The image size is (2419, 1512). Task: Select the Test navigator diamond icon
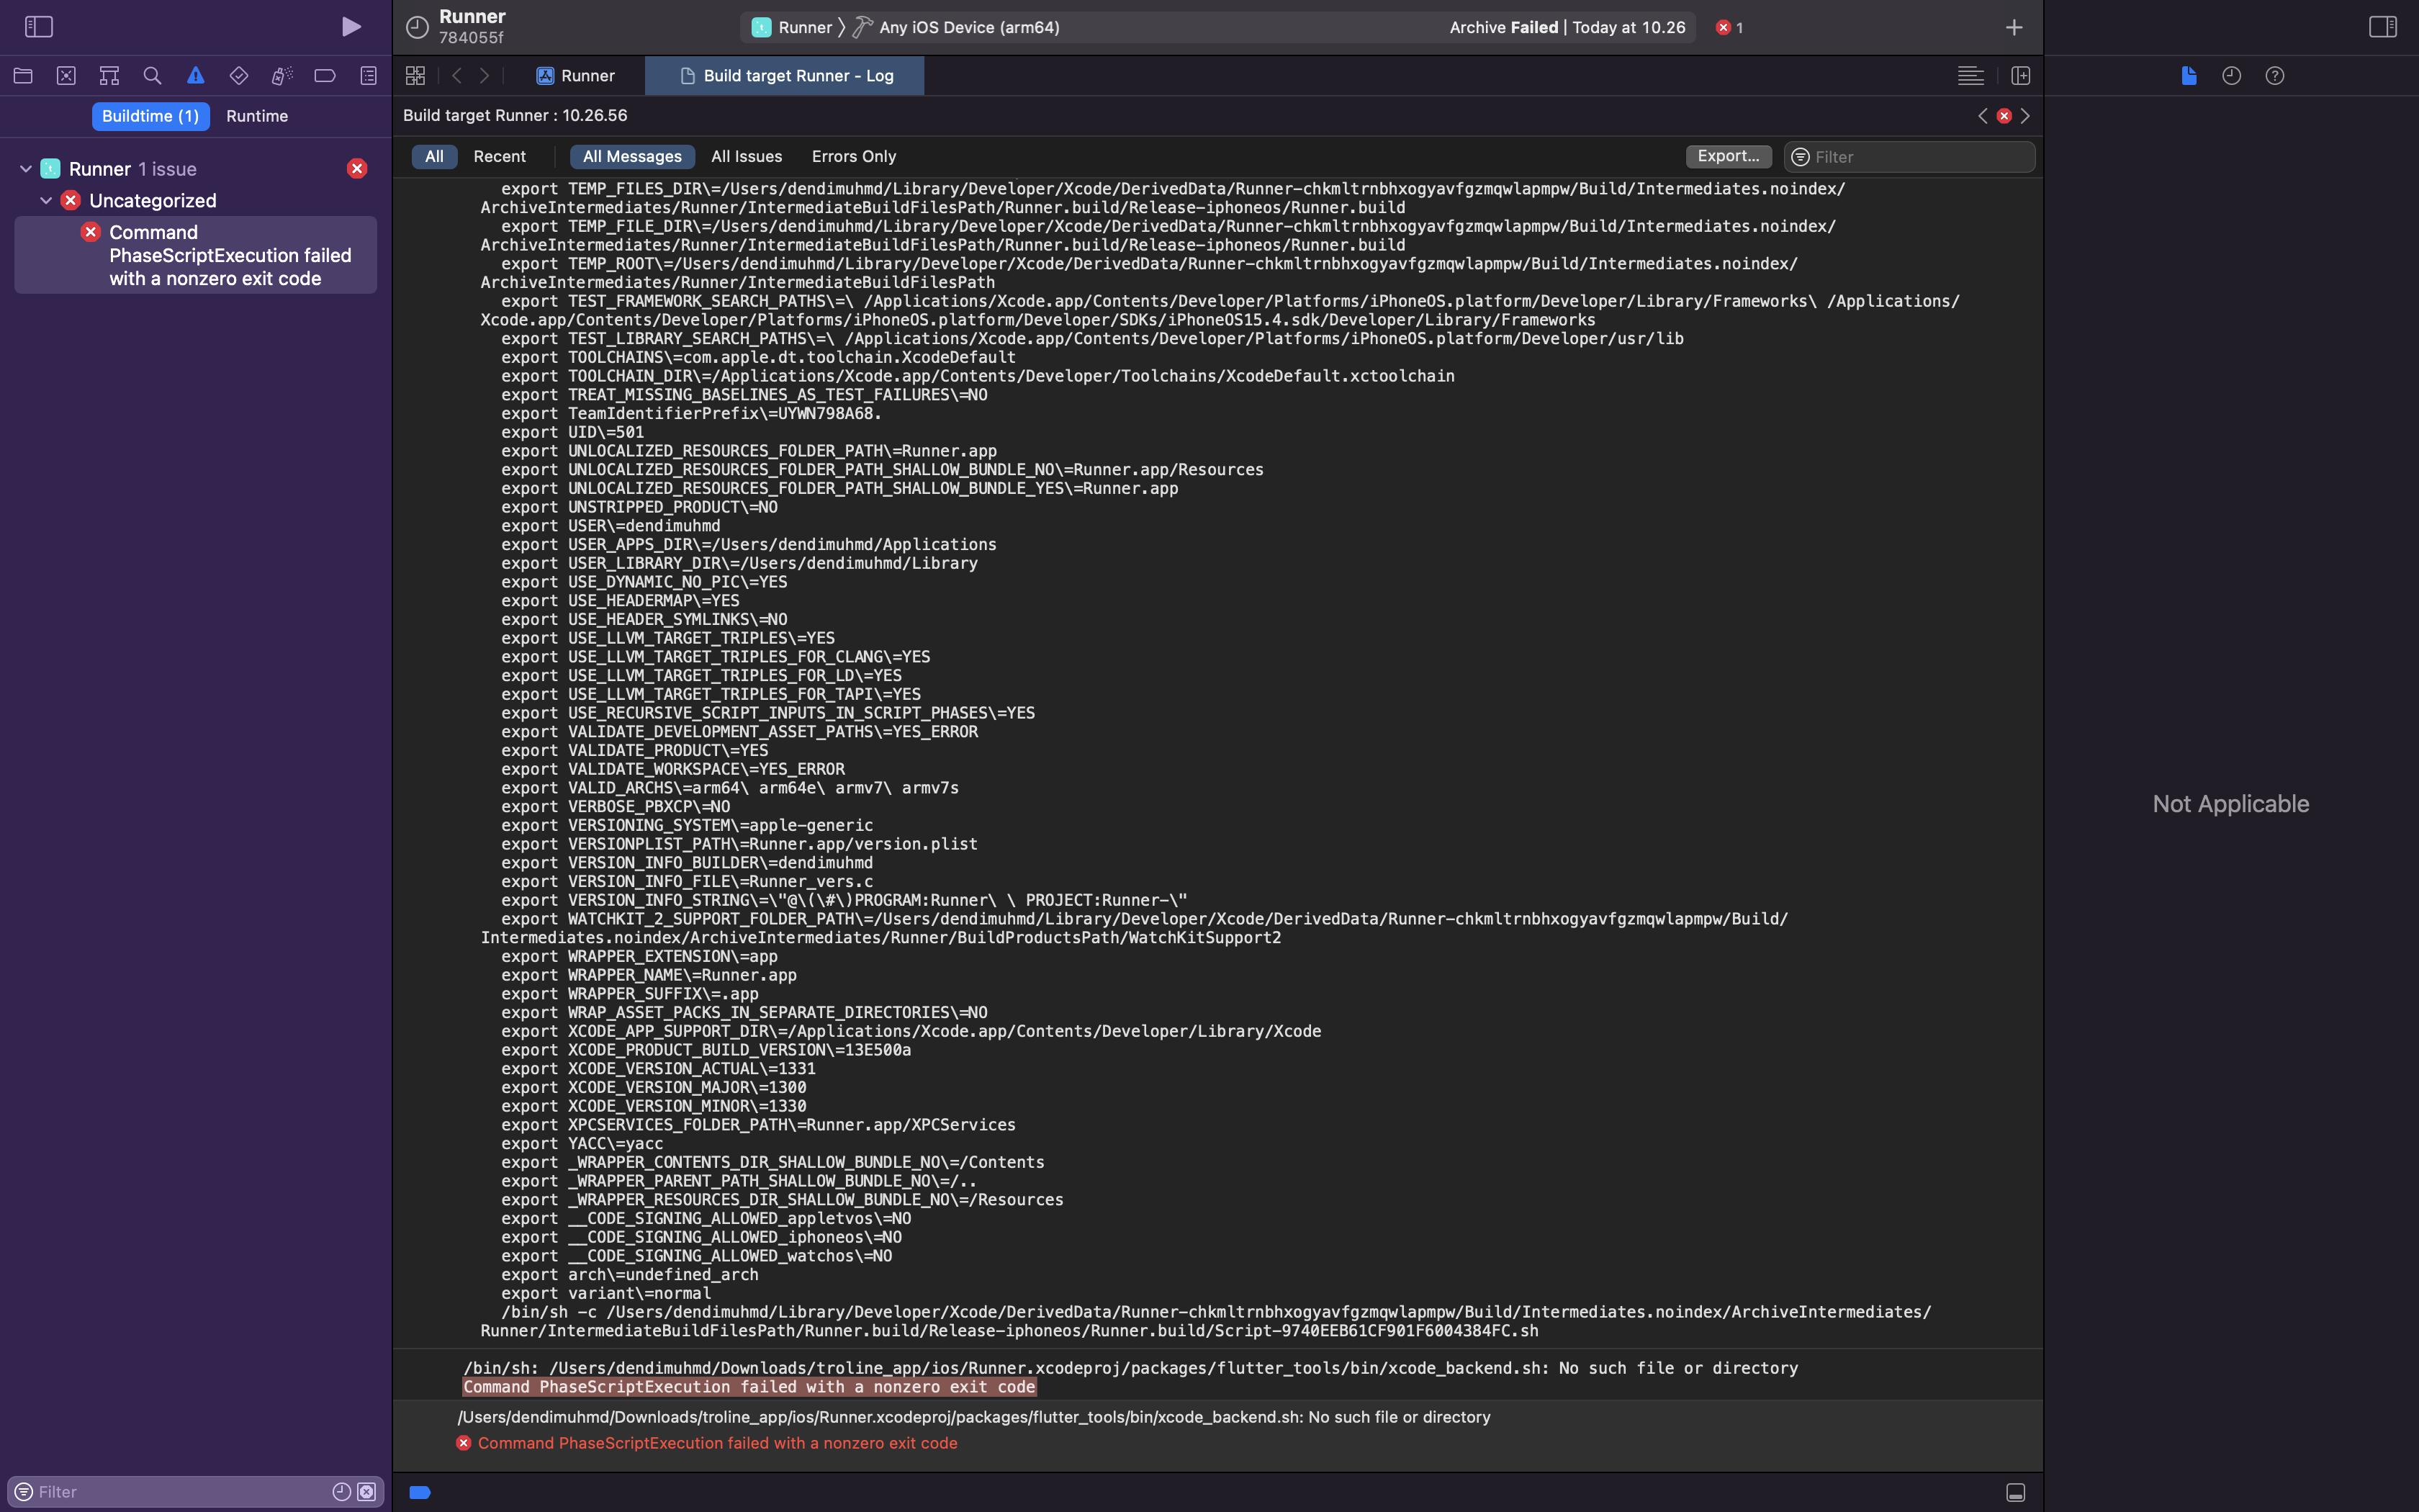238,76
